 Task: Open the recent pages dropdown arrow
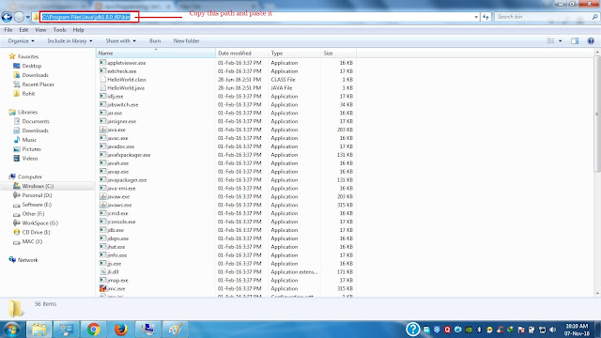click(x=28, y=17)
